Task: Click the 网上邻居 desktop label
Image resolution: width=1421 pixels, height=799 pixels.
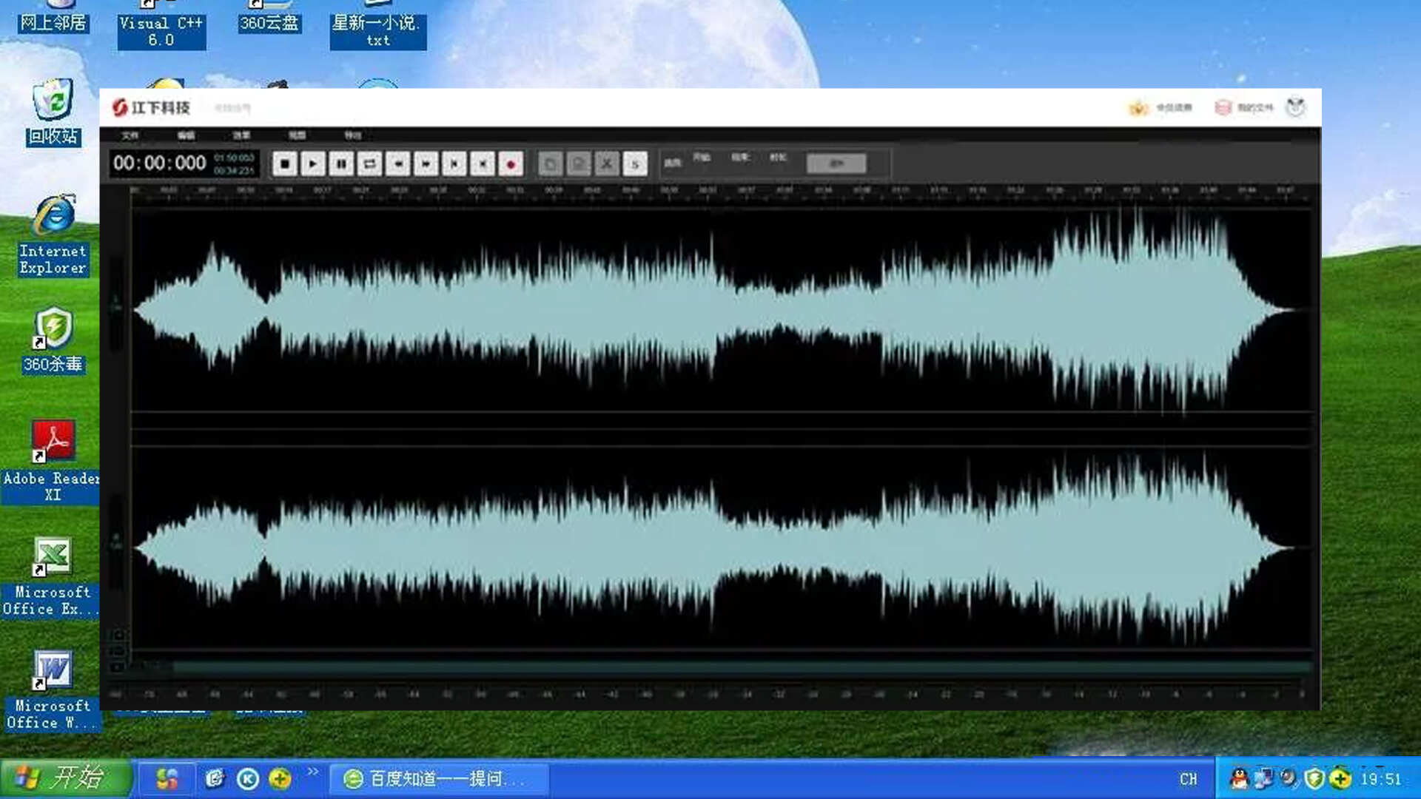Action: pos(53,24)
